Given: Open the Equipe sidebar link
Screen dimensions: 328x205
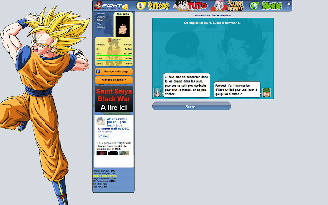Looking at the screenshot, I should [100, 27].
